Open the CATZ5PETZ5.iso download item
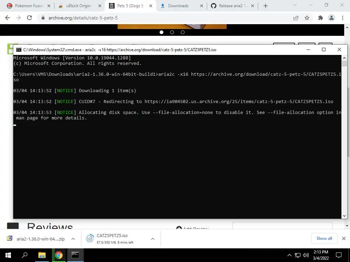Viewport: 350px width, 262px height. [x=112, y=239]
